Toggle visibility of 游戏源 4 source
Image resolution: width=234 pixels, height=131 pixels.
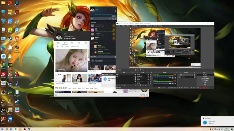coord(148,75)
